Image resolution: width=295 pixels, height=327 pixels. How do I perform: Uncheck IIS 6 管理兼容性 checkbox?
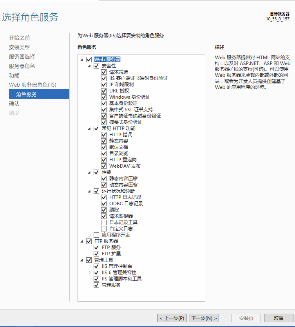pyautogui.click(x=96, y=273)
